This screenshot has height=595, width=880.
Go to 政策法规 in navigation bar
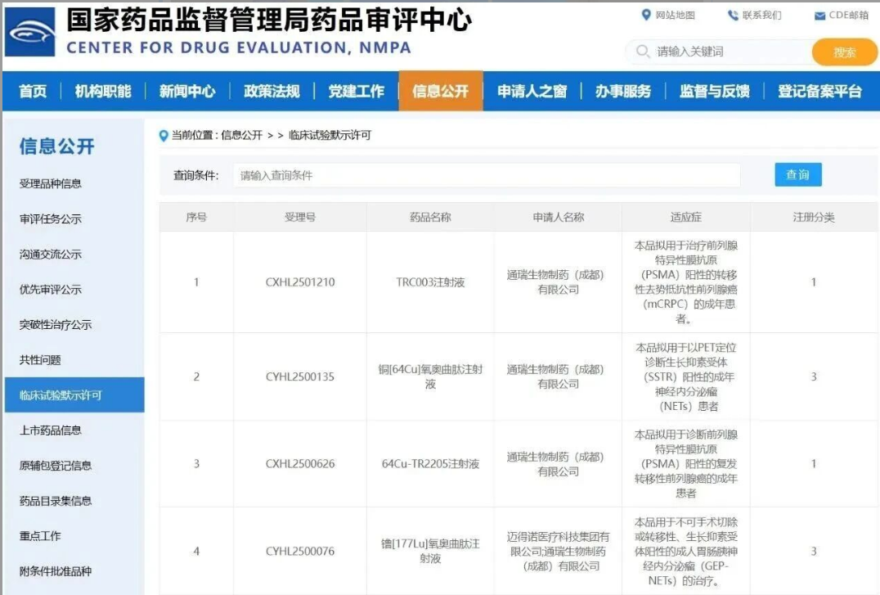pos(272,91)
